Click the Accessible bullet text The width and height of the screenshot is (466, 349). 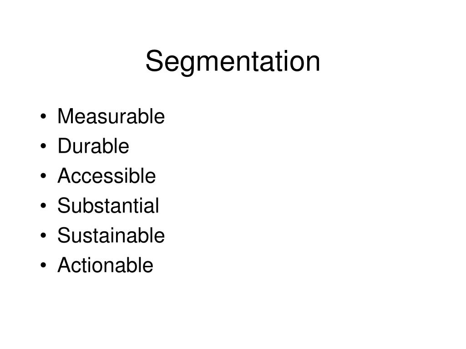point(106,176)
